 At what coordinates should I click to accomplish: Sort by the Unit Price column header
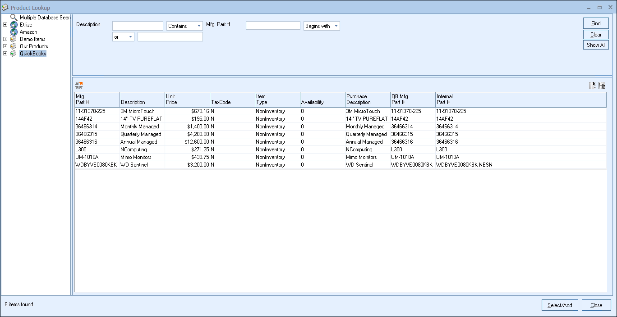click(187, 100)
